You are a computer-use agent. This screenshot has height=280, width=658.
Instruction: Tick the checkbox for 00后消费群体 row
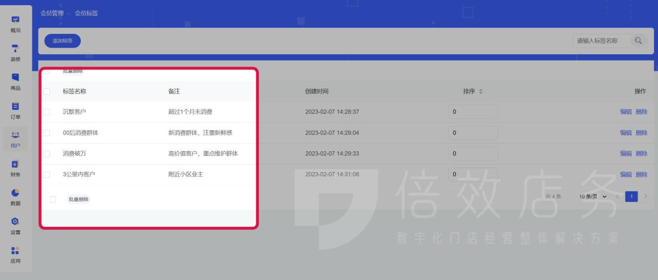(x=47, y=133)
